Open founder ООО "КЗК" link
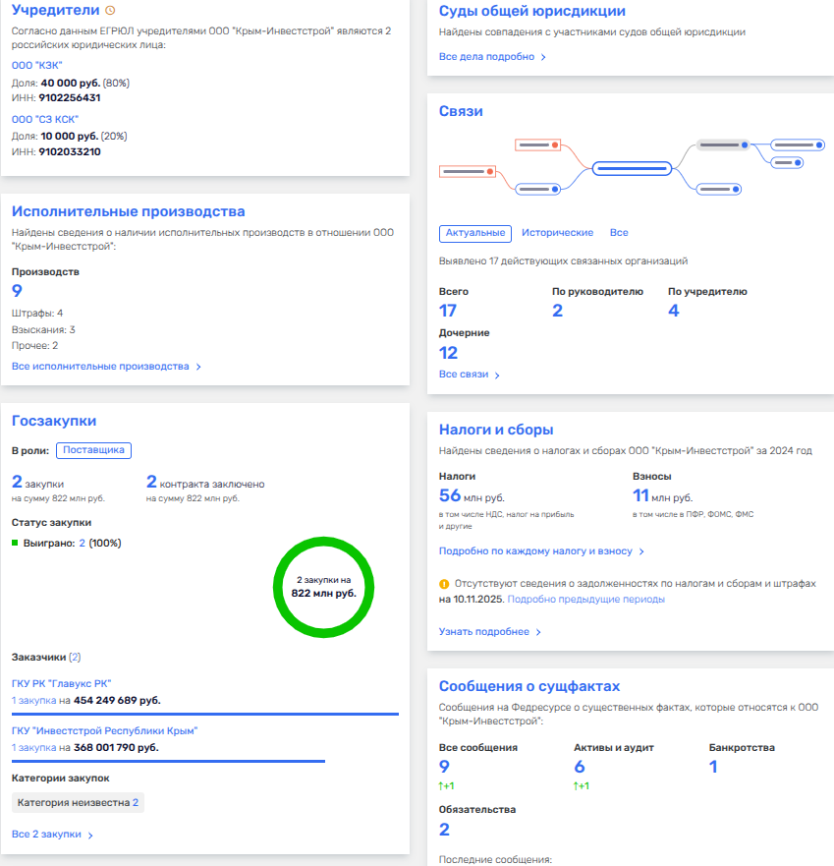834x866 pixels. [x=36, y=65]
